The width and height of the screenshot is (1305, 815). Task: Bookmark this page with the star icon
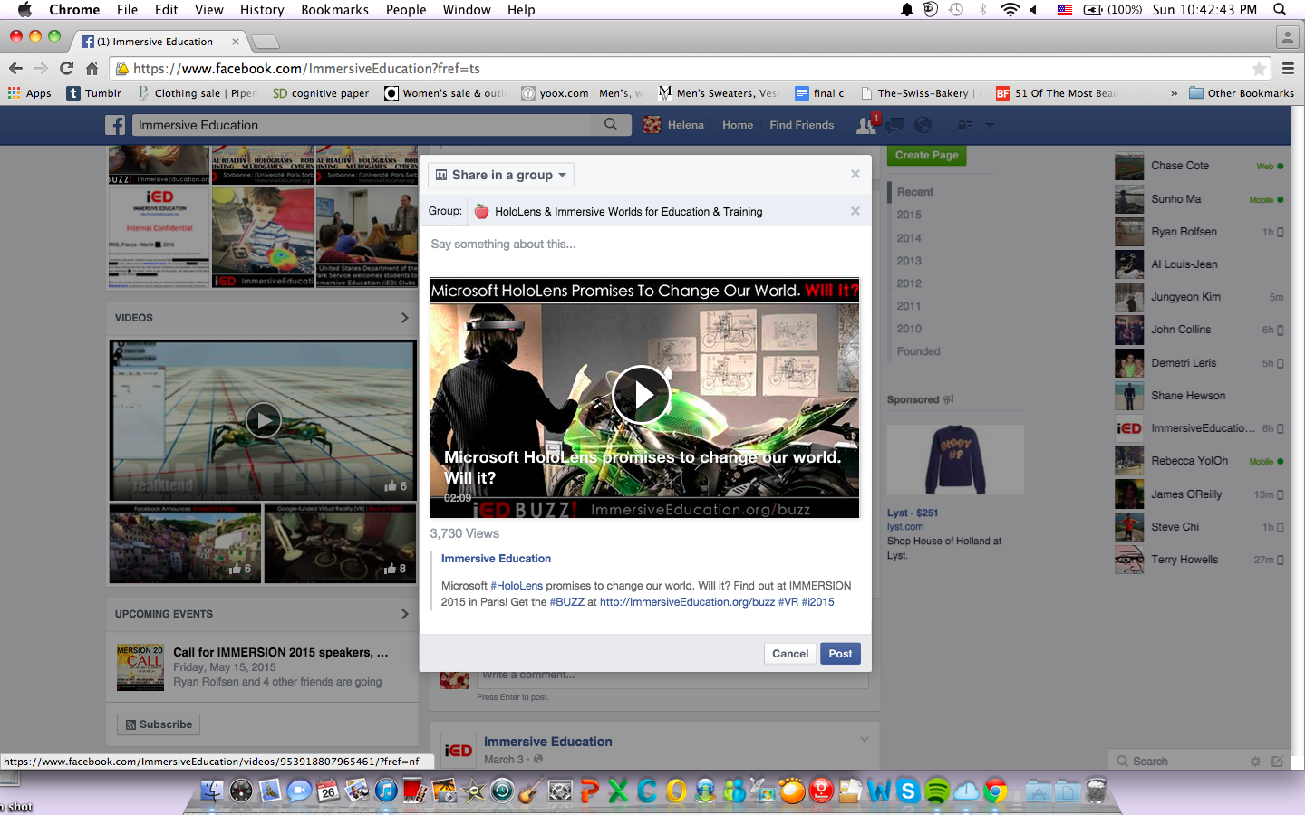(x=1259, y=68)
